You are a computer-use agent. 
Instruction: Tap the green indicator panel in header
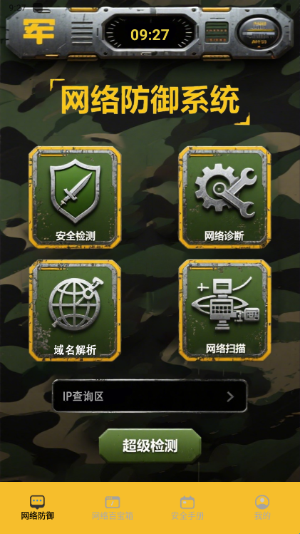pyautogui.click(x=217, y=32)
